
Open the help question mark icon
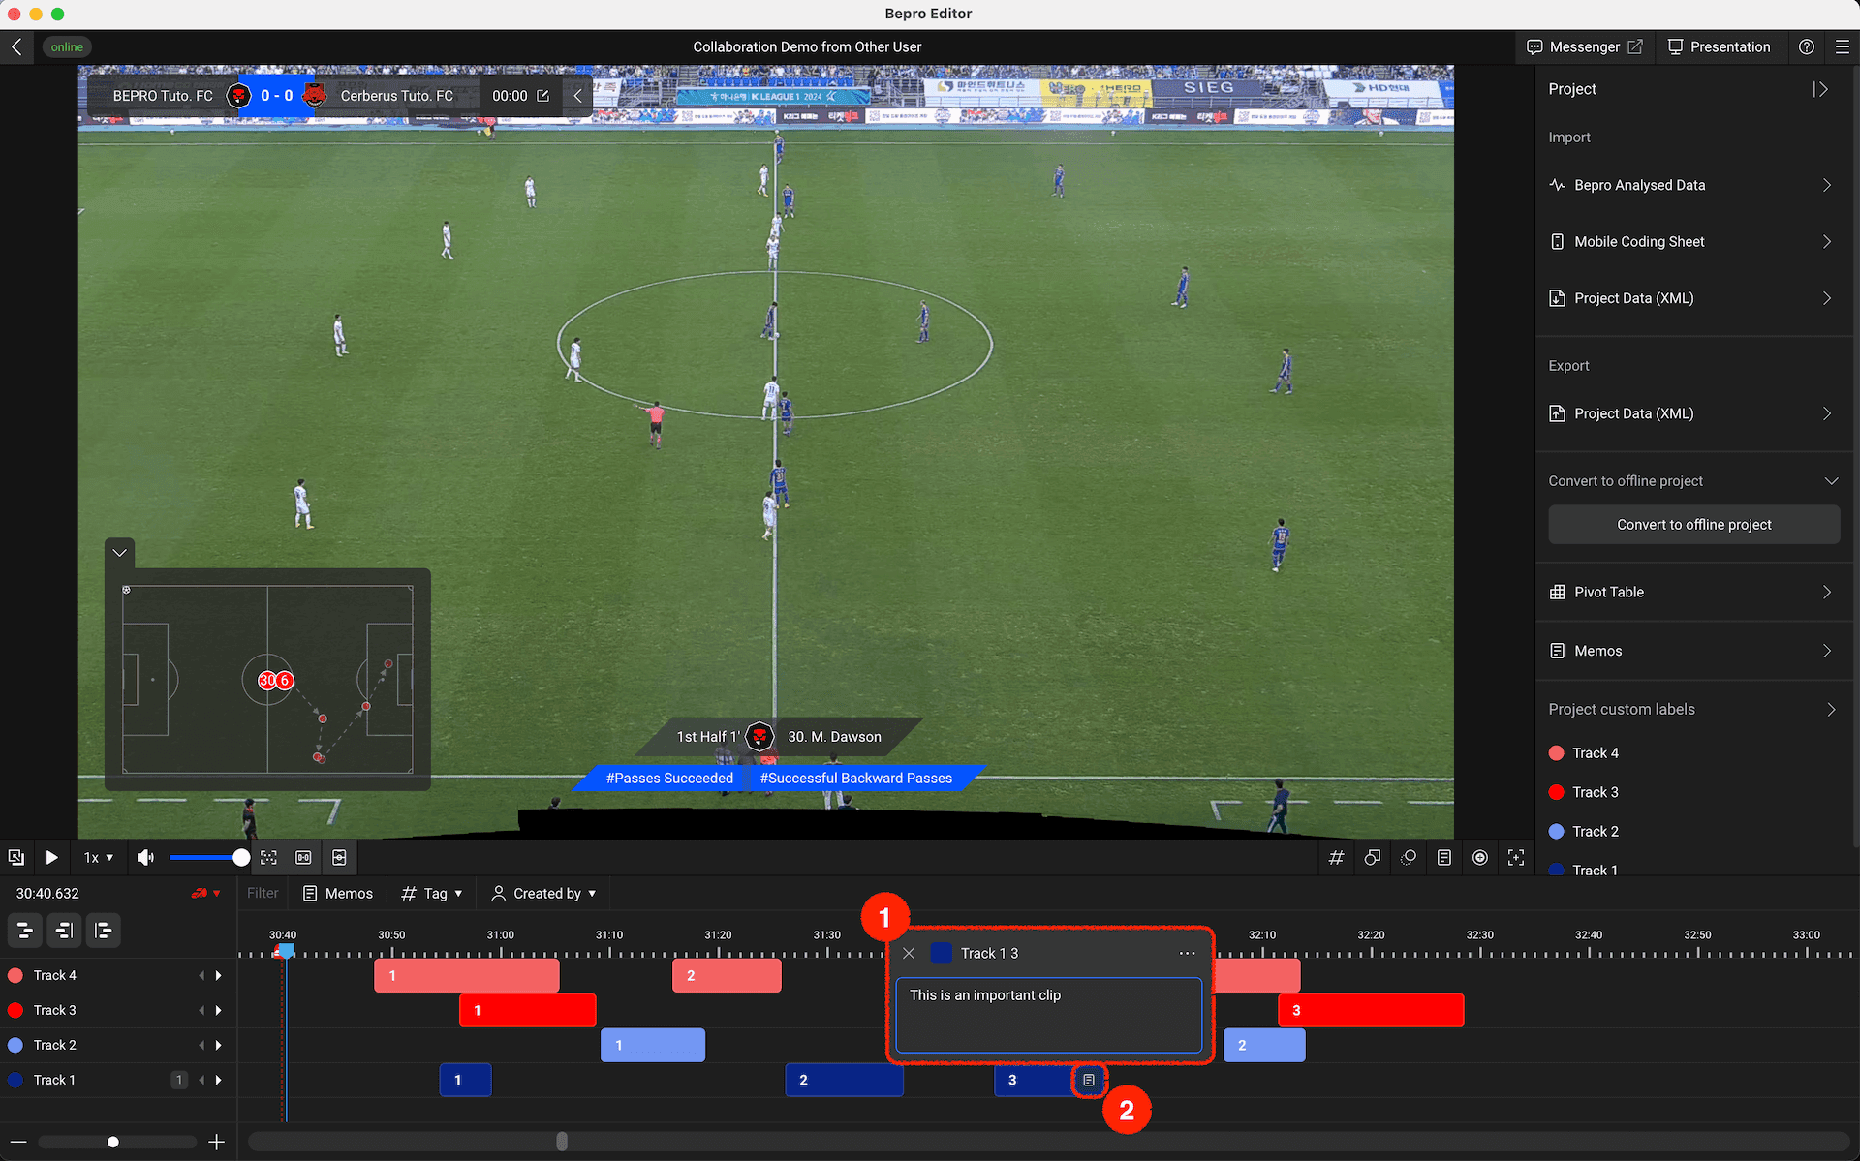(1806, 46)
